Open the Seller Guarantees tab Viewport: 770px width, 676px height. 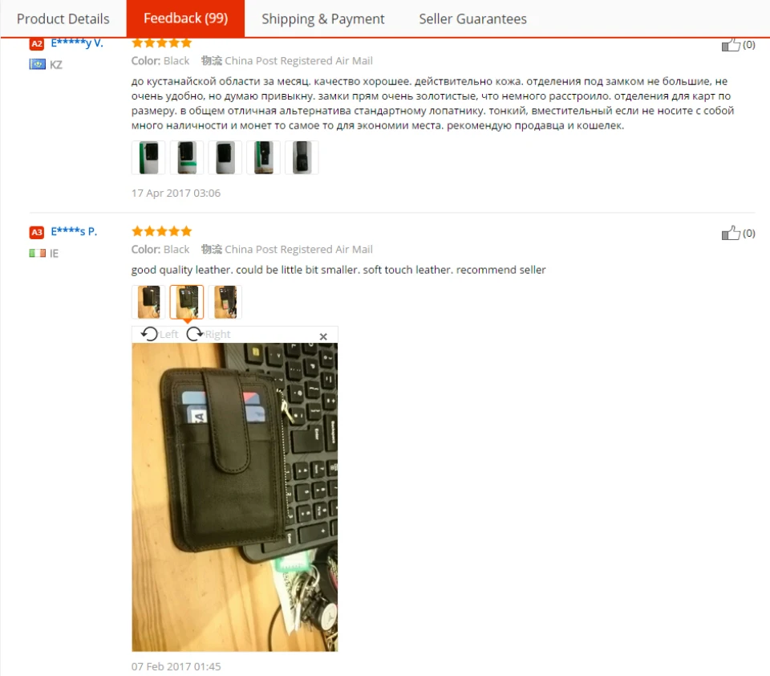coord(473,18)
